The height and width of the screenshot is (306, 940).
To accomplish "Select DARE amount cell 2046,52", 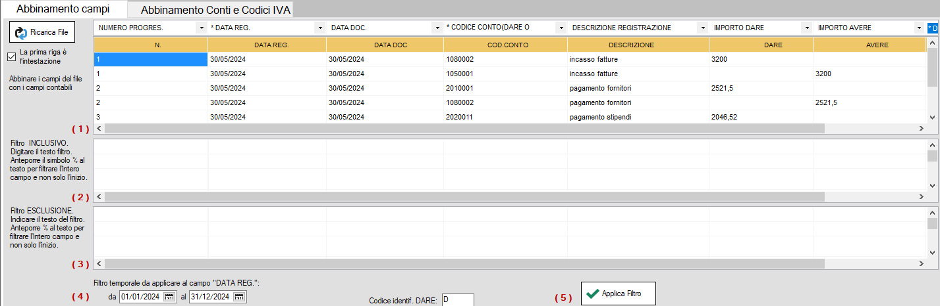I will point(761,117).
